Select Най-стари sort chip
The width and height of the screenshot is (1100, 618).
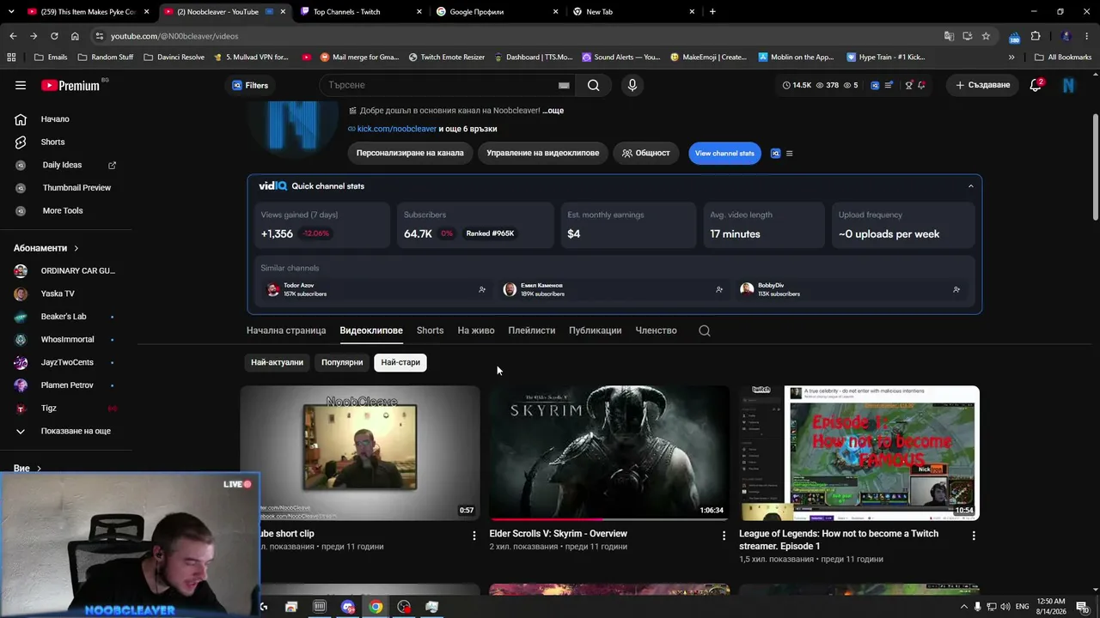(x=400, y=362)
